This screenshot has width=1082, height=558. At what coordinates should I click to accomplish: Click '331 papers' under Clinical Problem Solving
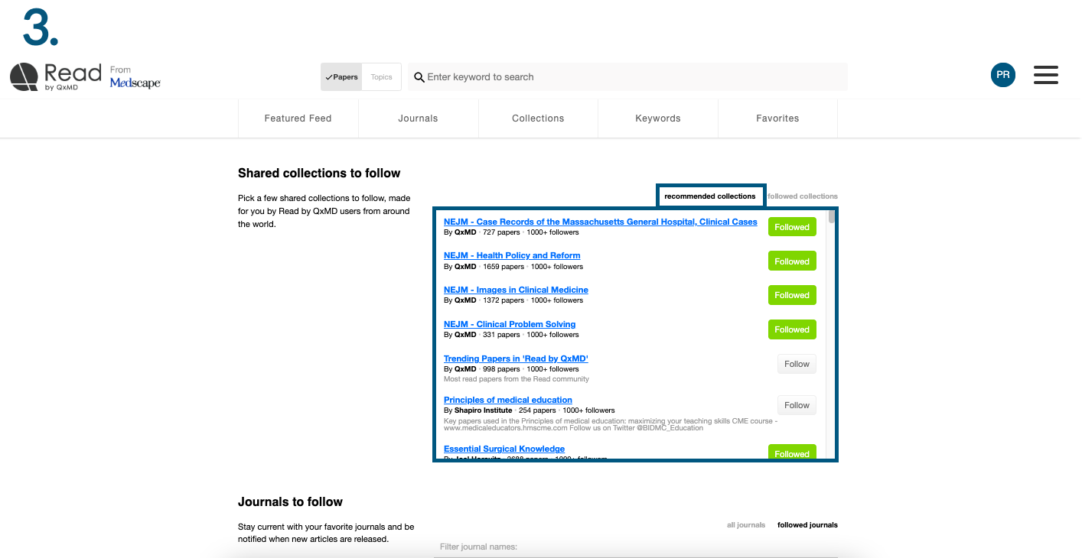pos(501,335)
